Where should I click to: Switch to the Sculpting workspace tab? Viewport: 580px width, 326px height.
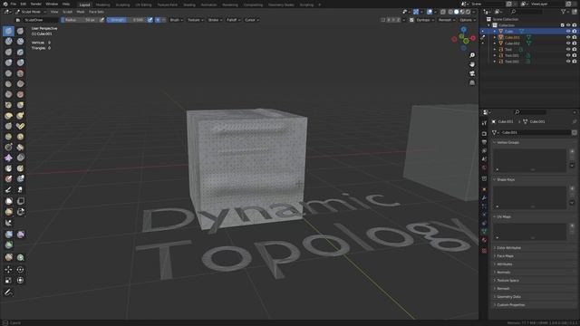pos(123,5)
